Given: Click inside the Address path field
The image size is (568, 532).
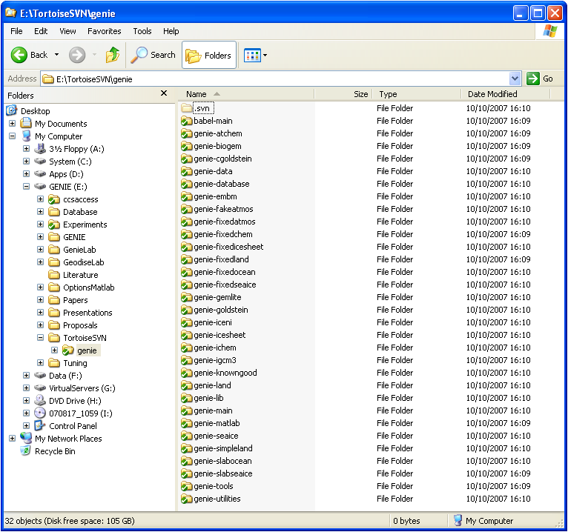Looking at the screenshot, I should [x=282, y=79].
